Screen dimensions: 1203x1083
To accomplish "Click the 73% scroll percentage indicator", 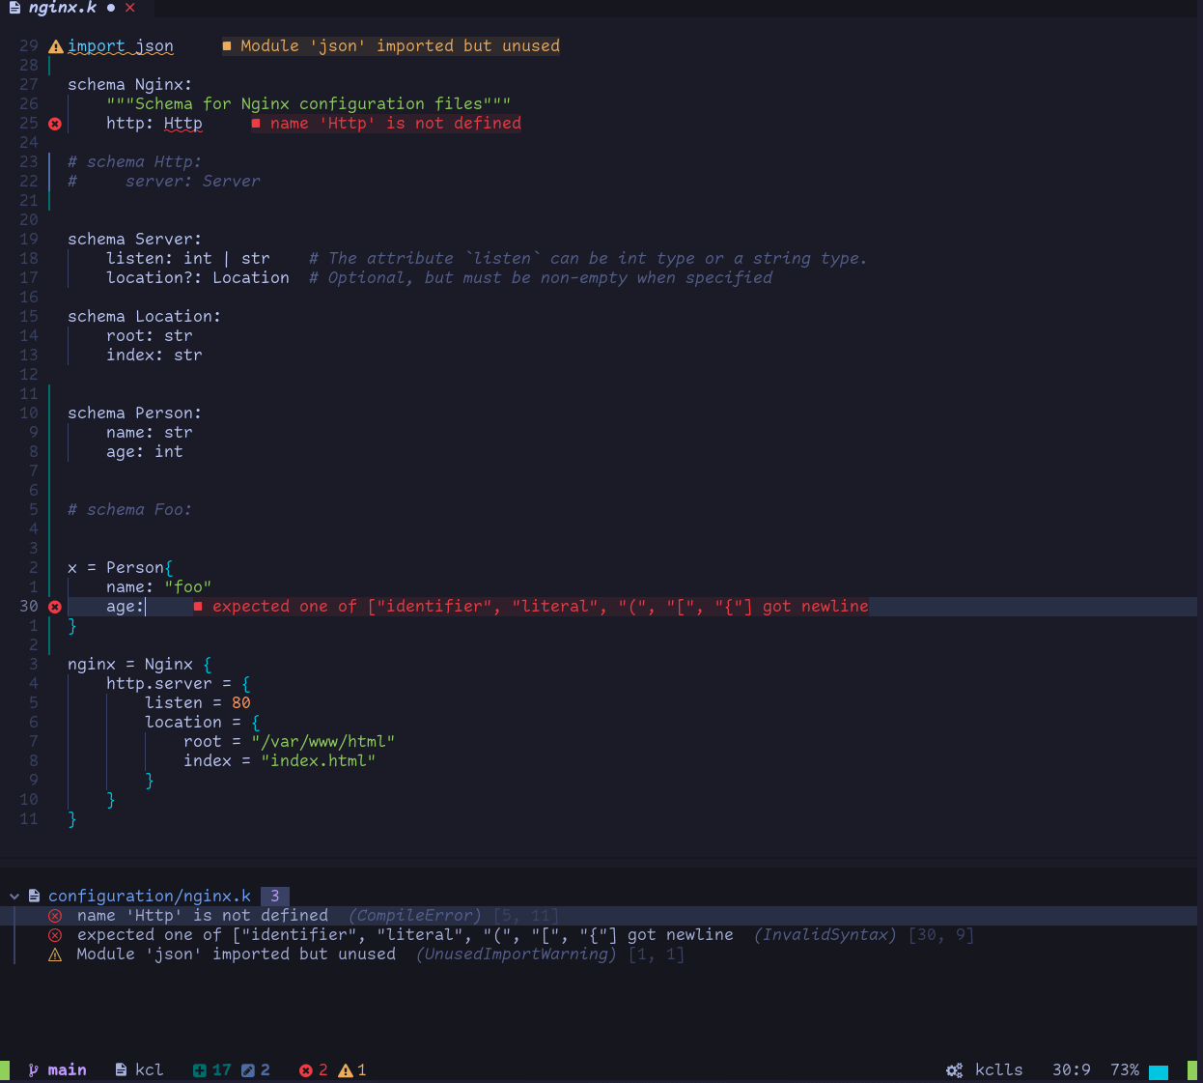I will coord(1125,1070).
